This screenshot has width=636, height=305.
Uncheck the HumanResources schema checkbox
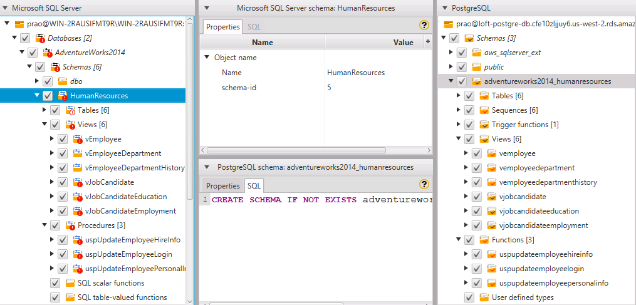pos(48,96)
